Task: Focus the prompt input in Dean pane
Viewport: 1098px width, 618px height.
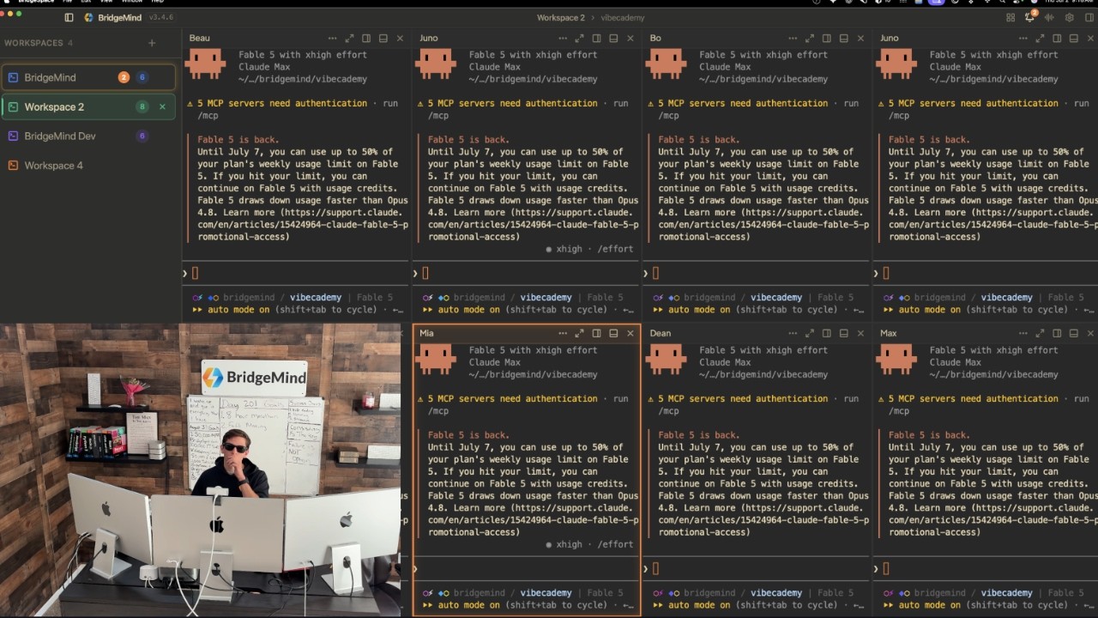Action: [756, 568]
